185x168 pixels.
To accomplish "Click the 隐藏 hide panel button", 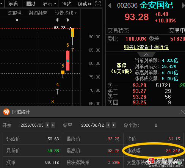I will tap(85, 4).
